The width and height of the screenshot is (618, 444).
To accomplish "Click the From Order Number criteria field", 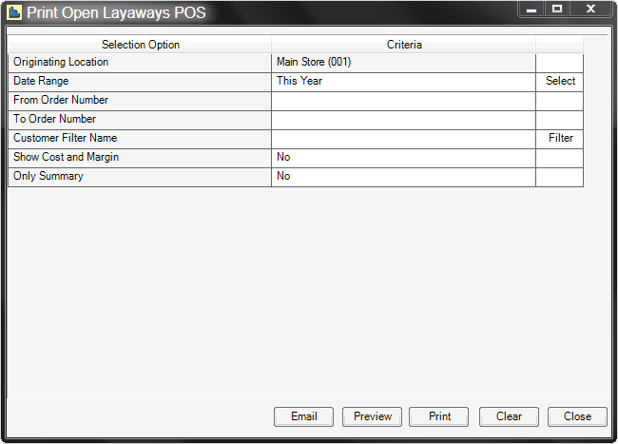I will pyautogui.click(x=403, y=101).
